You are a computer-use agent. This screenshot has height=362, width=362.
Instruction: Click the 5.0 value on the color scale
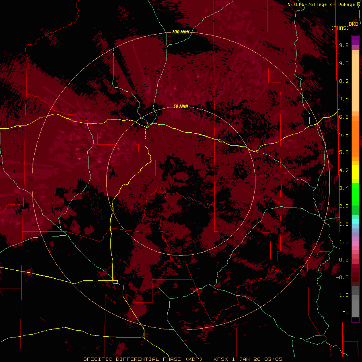344,152
